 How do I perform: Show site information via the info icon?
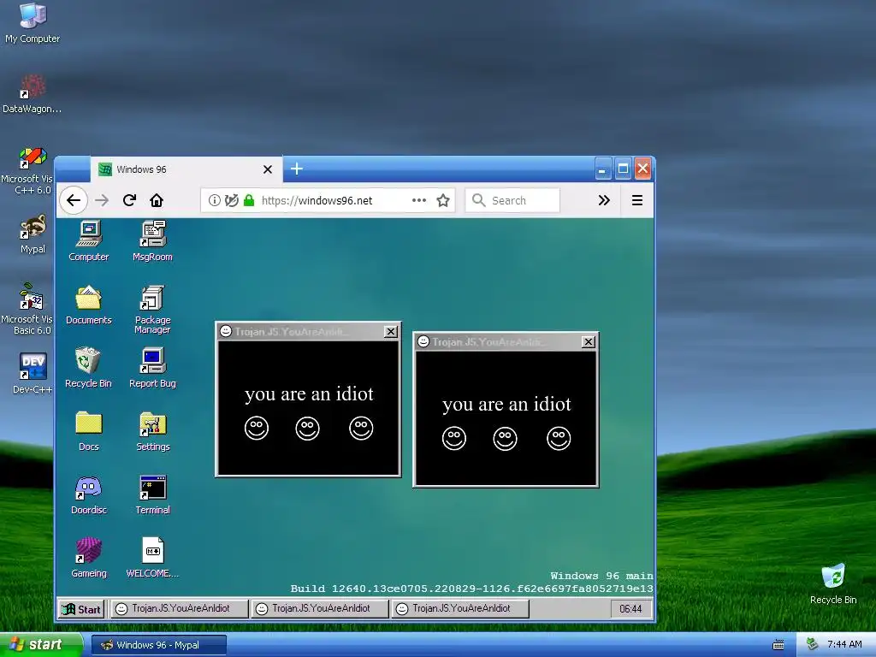click(215, 200)
